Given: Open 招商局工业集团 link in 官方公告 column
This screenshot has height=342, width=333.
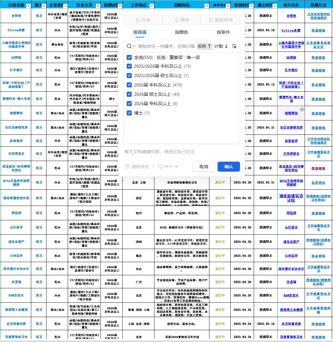Looking at the screenshot, I should tap(291, 310).
